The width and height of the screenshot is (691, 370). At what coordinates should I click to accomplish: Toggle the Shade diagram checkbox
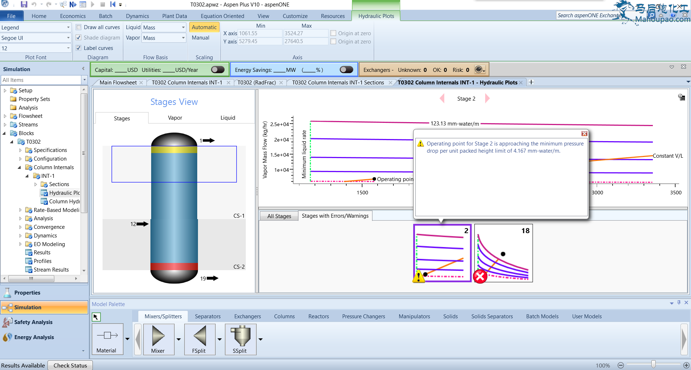78,37
